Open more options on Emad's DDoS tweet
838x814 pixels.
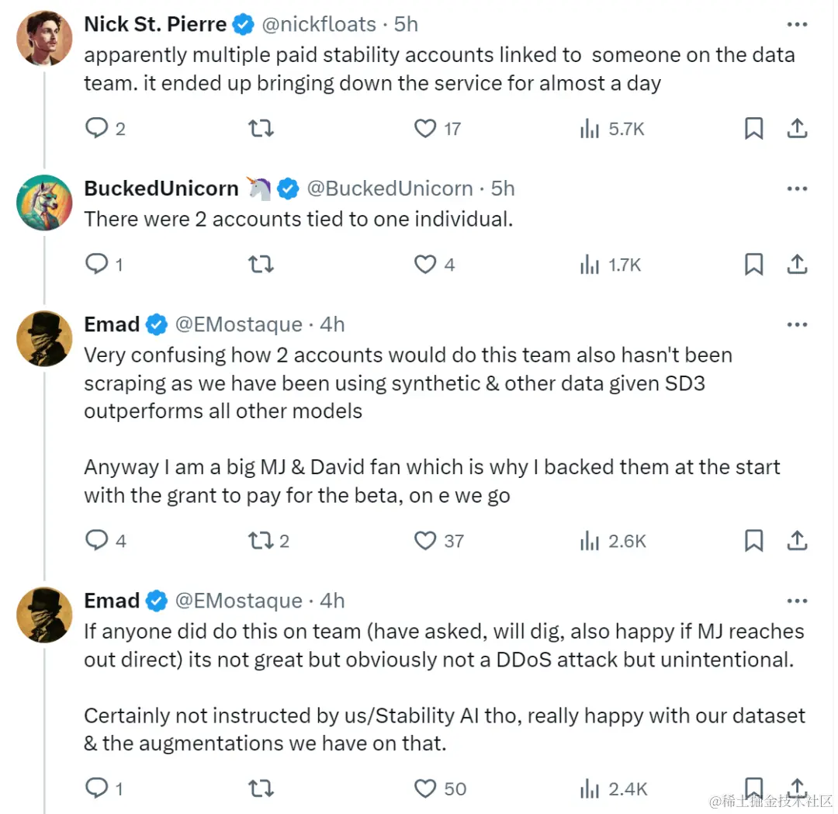pos(797,601)
